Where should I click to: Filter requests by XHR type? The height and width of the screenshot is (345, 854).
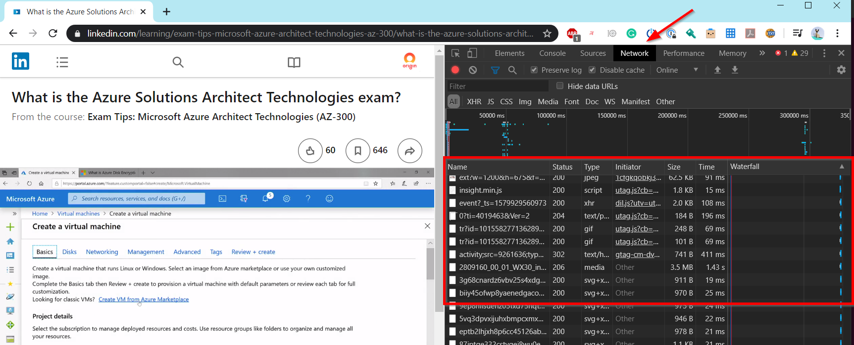pos(474,102)
